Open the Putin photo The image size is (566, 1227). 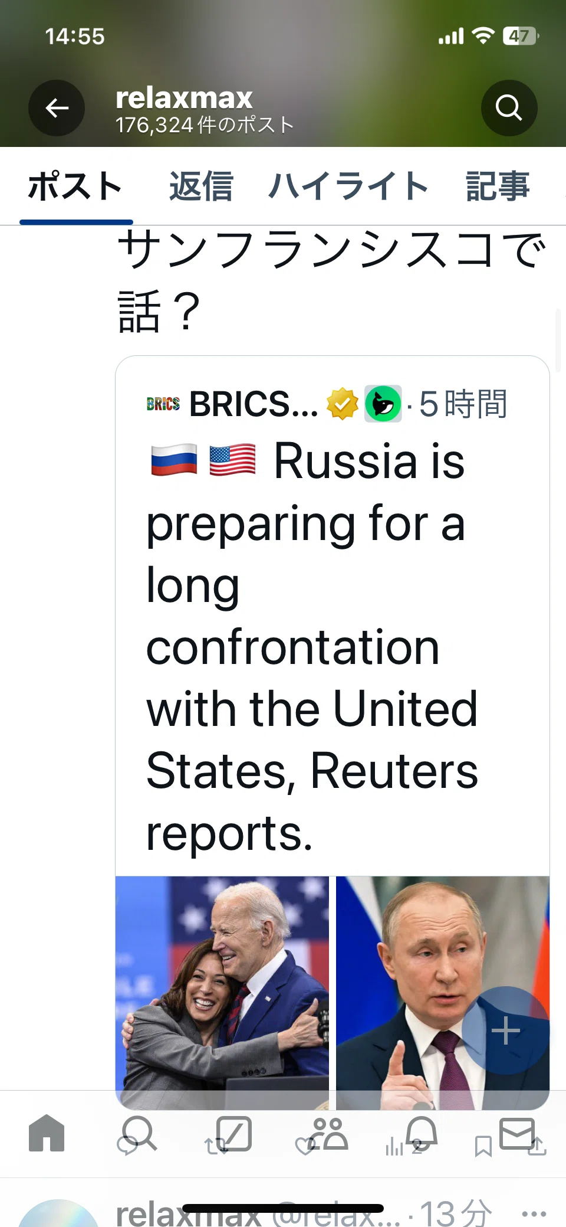[x=443, y=993]
